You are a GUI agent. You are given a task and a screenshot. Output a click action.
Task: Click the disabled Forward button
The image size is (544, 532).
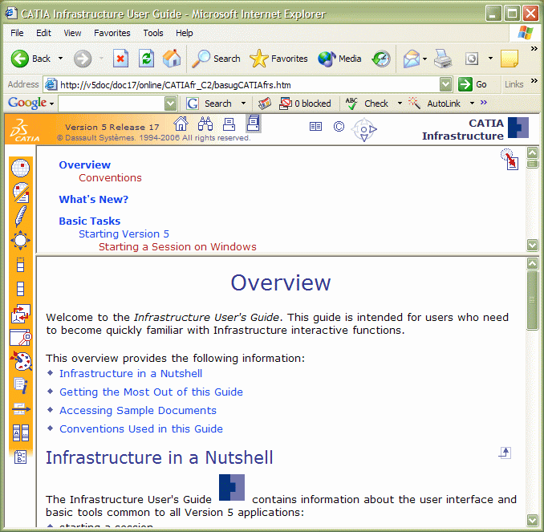(83, 59)
